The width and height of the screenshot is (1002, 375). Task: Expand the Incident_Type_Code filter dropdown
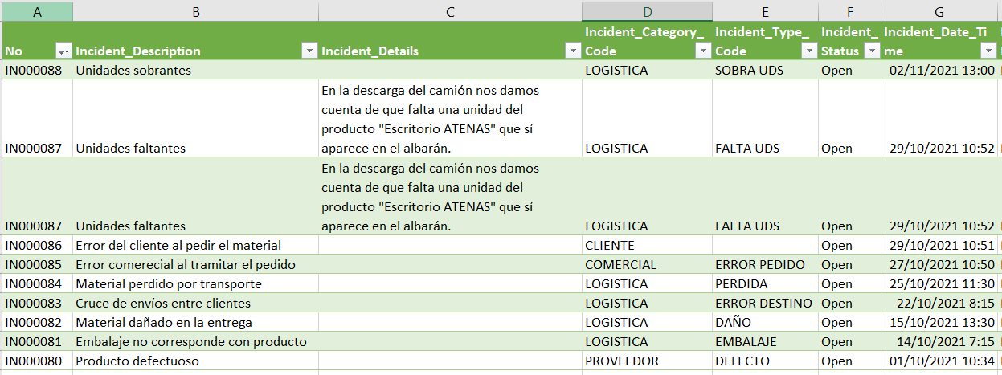(x=808, y=51)
